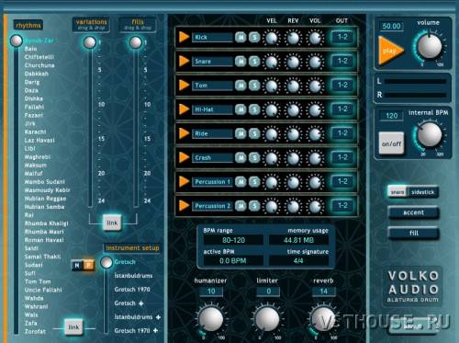
Task: Solo the Hi-Hat channel with the S button
Action: click(254, 109)
